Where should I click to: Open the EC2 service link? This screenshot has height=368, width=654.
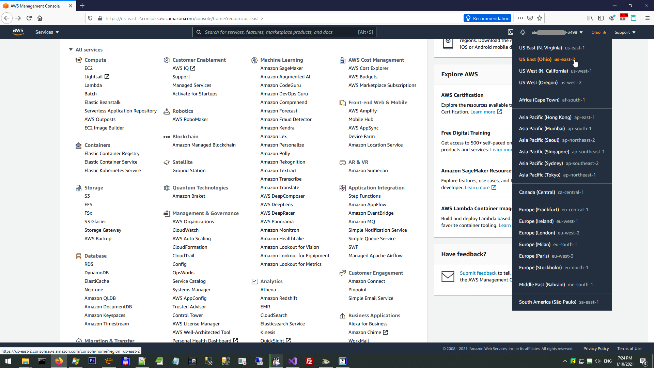coord(89,68)
